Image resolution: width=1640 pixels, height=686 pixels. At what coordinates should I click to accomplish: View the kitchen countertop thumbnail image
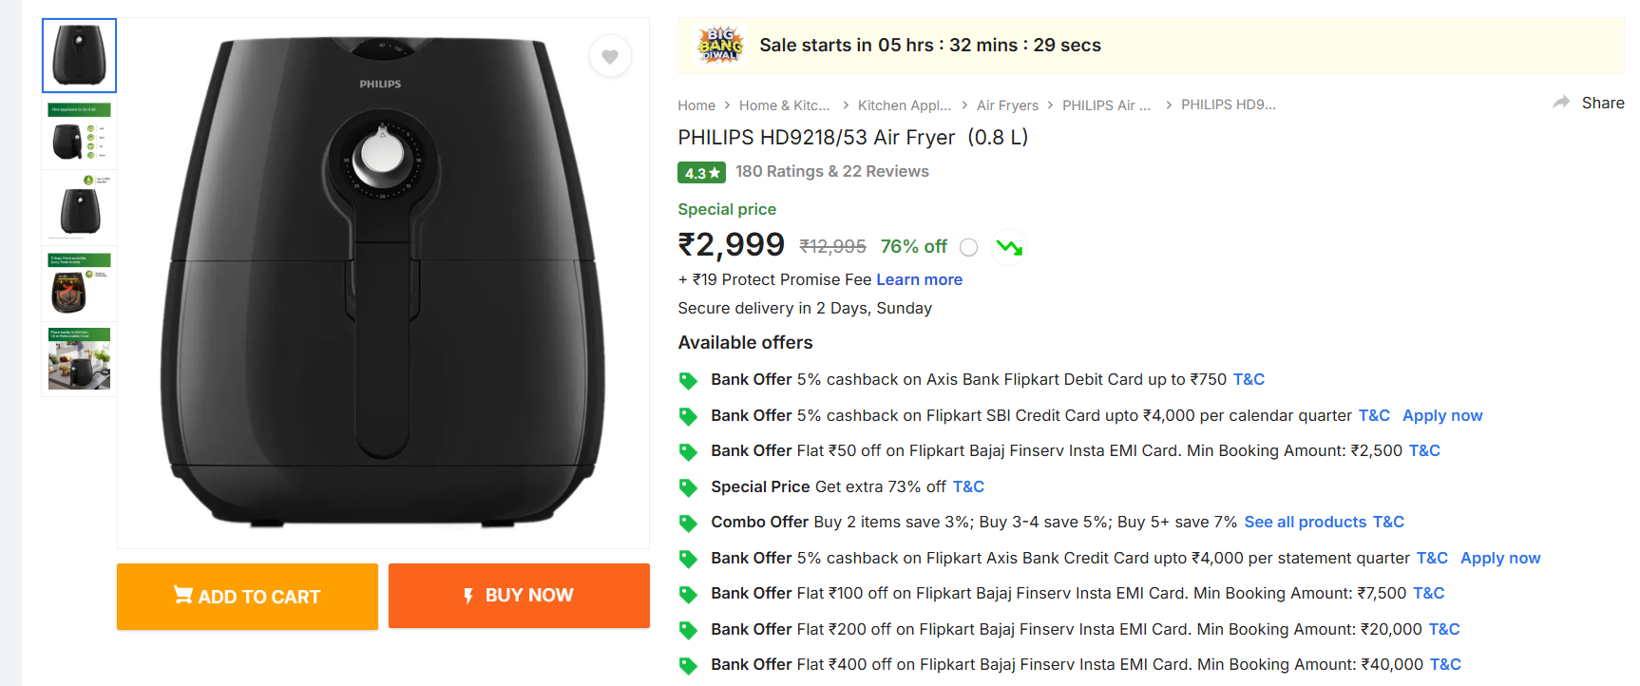80,360
